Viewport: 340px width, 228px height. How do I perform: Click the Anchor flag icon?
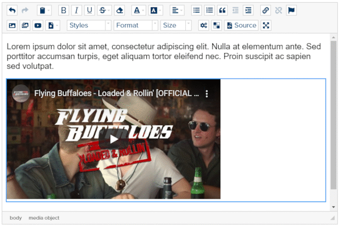pos(291,10)
